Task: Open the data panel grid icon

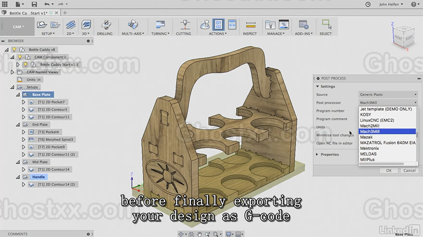Action: 5,4
